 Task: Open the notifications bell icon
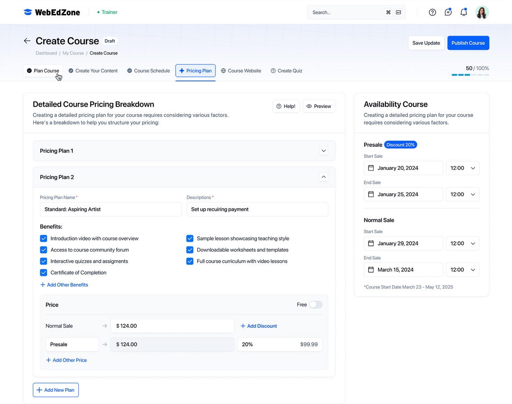point(463,13)
